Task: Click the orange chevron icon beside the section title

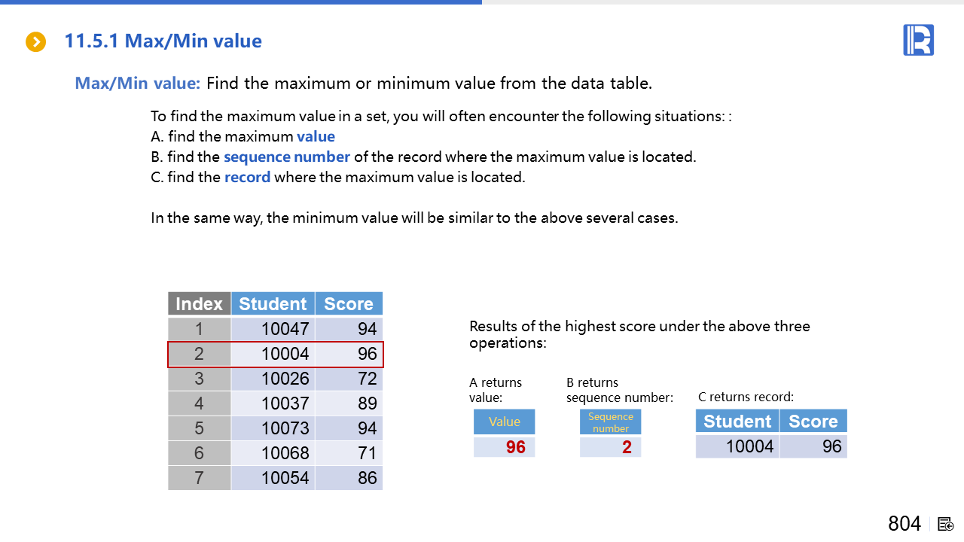Action: click(35, 42)
